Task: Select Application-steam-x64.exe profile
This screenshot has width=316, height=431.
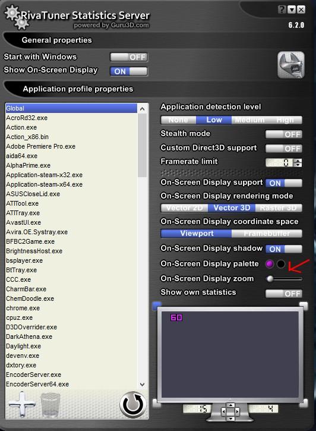Action: click(71, 184)
